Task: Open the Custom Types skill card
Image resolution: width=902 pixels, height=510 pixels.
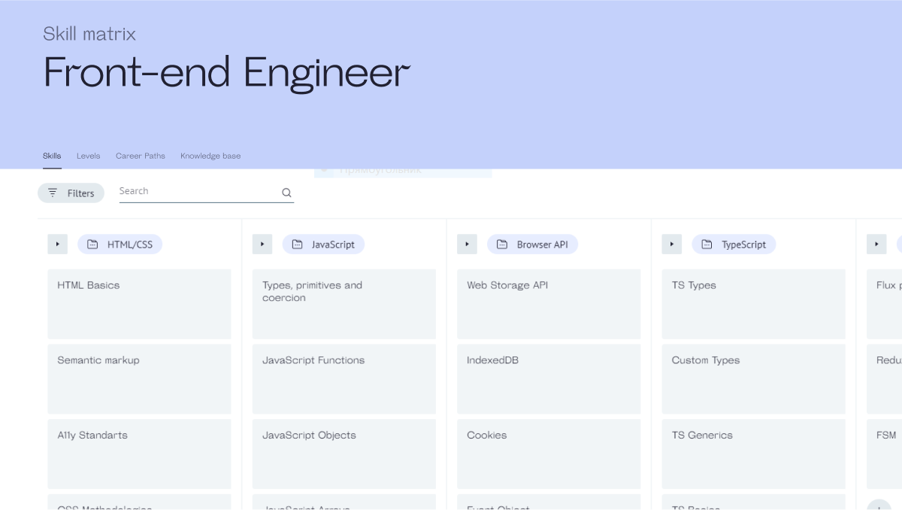Action: coord(754,379)
